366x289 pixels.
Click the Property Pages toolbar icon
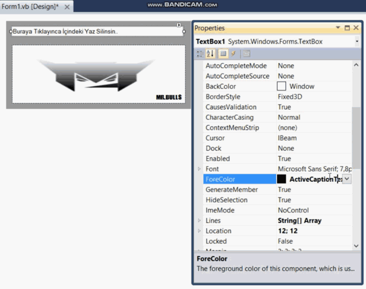pos(247,54)
